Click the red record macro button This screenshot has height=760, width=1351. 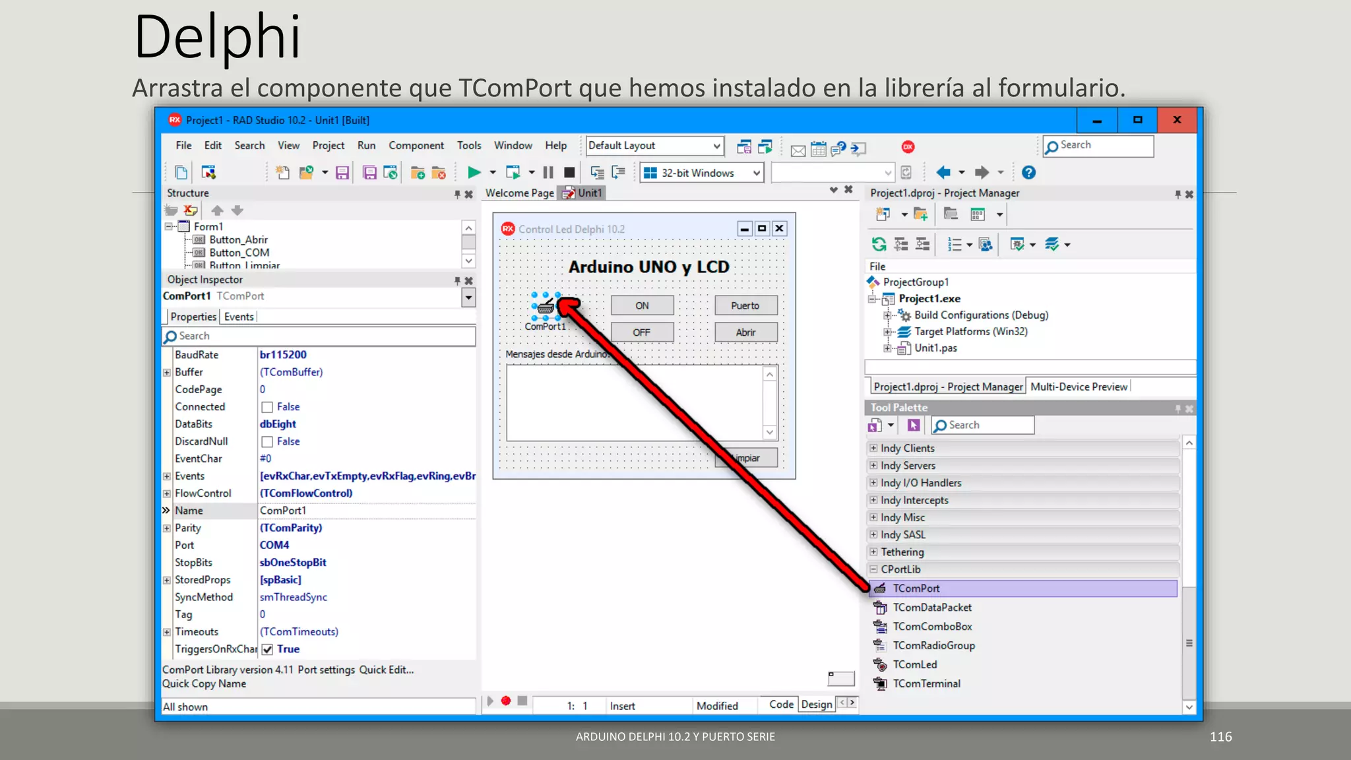pyautogui.click(x=506, y=701)
